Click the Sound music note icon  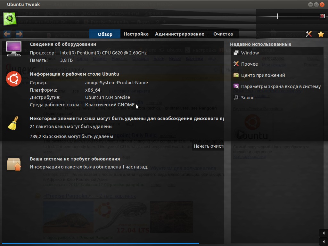coord(236,97)
